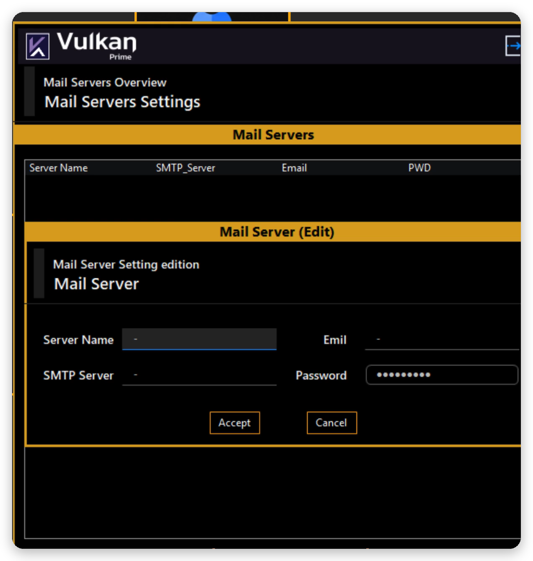This screenshot has width=533, height=561.
Task: Click the Mail Server (Edit) header bar
Action: coord(273,232)
